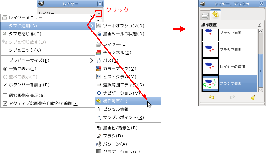Click the カラーマップ grid icon
The image size is (266, 153).
(99, 69)
